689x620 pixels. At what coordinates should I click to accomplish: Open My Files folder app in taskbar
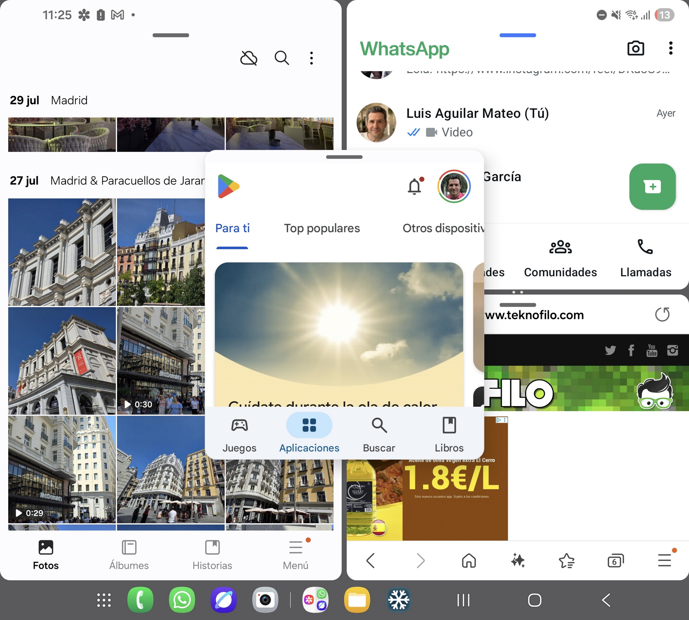(357, 600)
